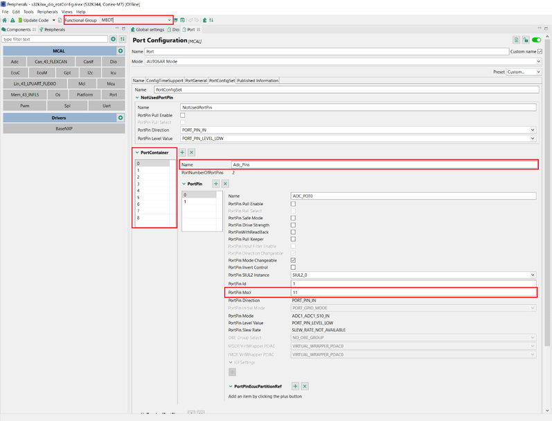Add a driver with Drivers plus icon
Screen dimensions: 552x421
click(121, 118)
